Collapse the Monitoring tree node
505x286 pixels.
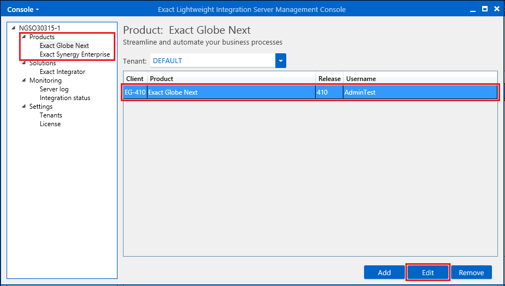point(24,80)
